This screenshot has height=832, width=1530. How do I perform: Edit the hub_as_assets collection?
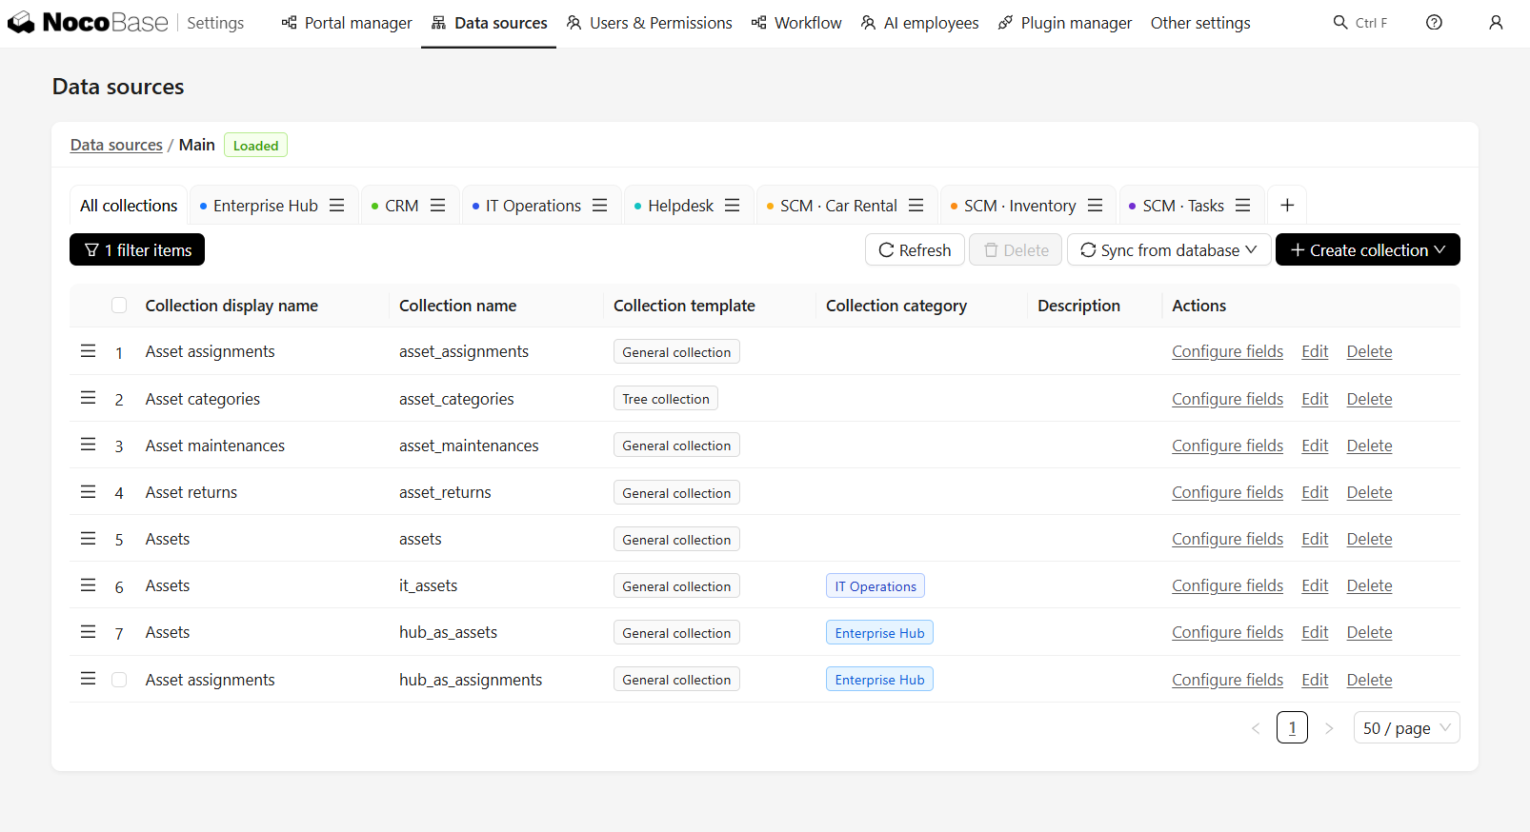pyautogui.click(x=1315, y=632)
